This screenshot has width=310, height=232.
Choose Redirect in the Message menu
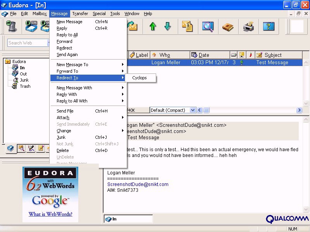[88, 48]
